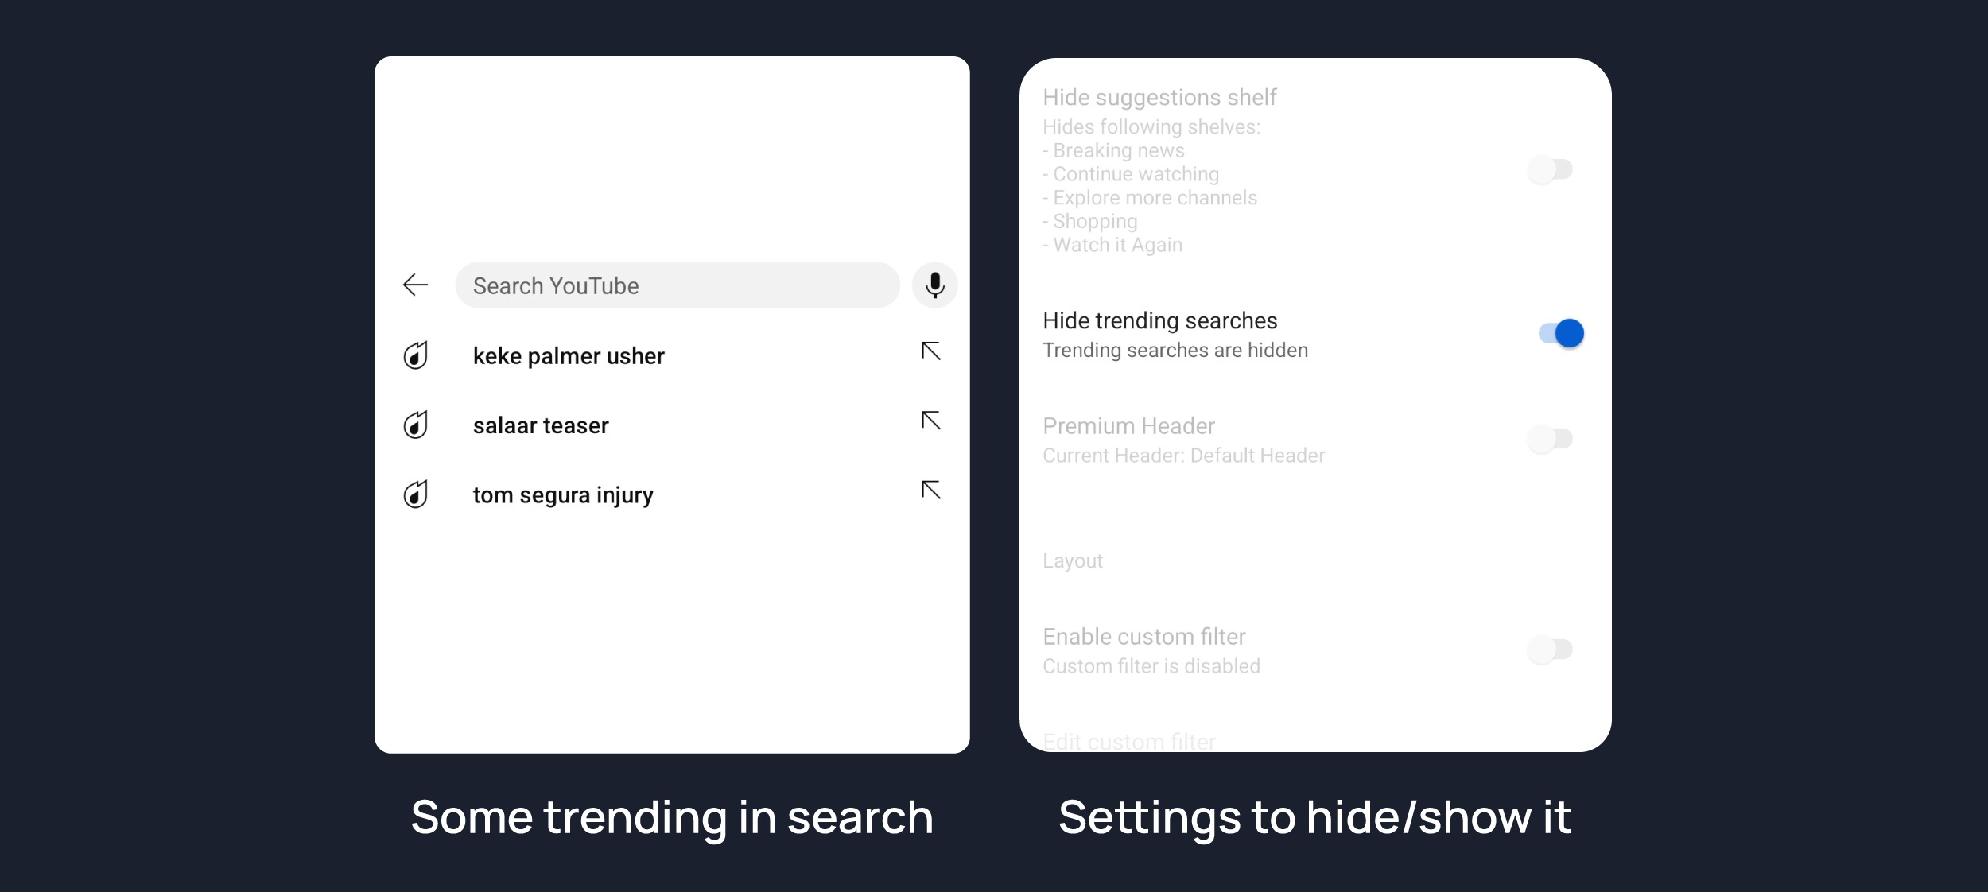Tap the microphone voice search icon
This screenshot has height=892, width=1988.
pos(934,285)
